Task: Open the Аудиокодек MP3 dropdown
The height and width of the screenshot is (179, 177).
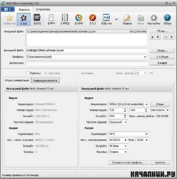Action: pos(128,134)
